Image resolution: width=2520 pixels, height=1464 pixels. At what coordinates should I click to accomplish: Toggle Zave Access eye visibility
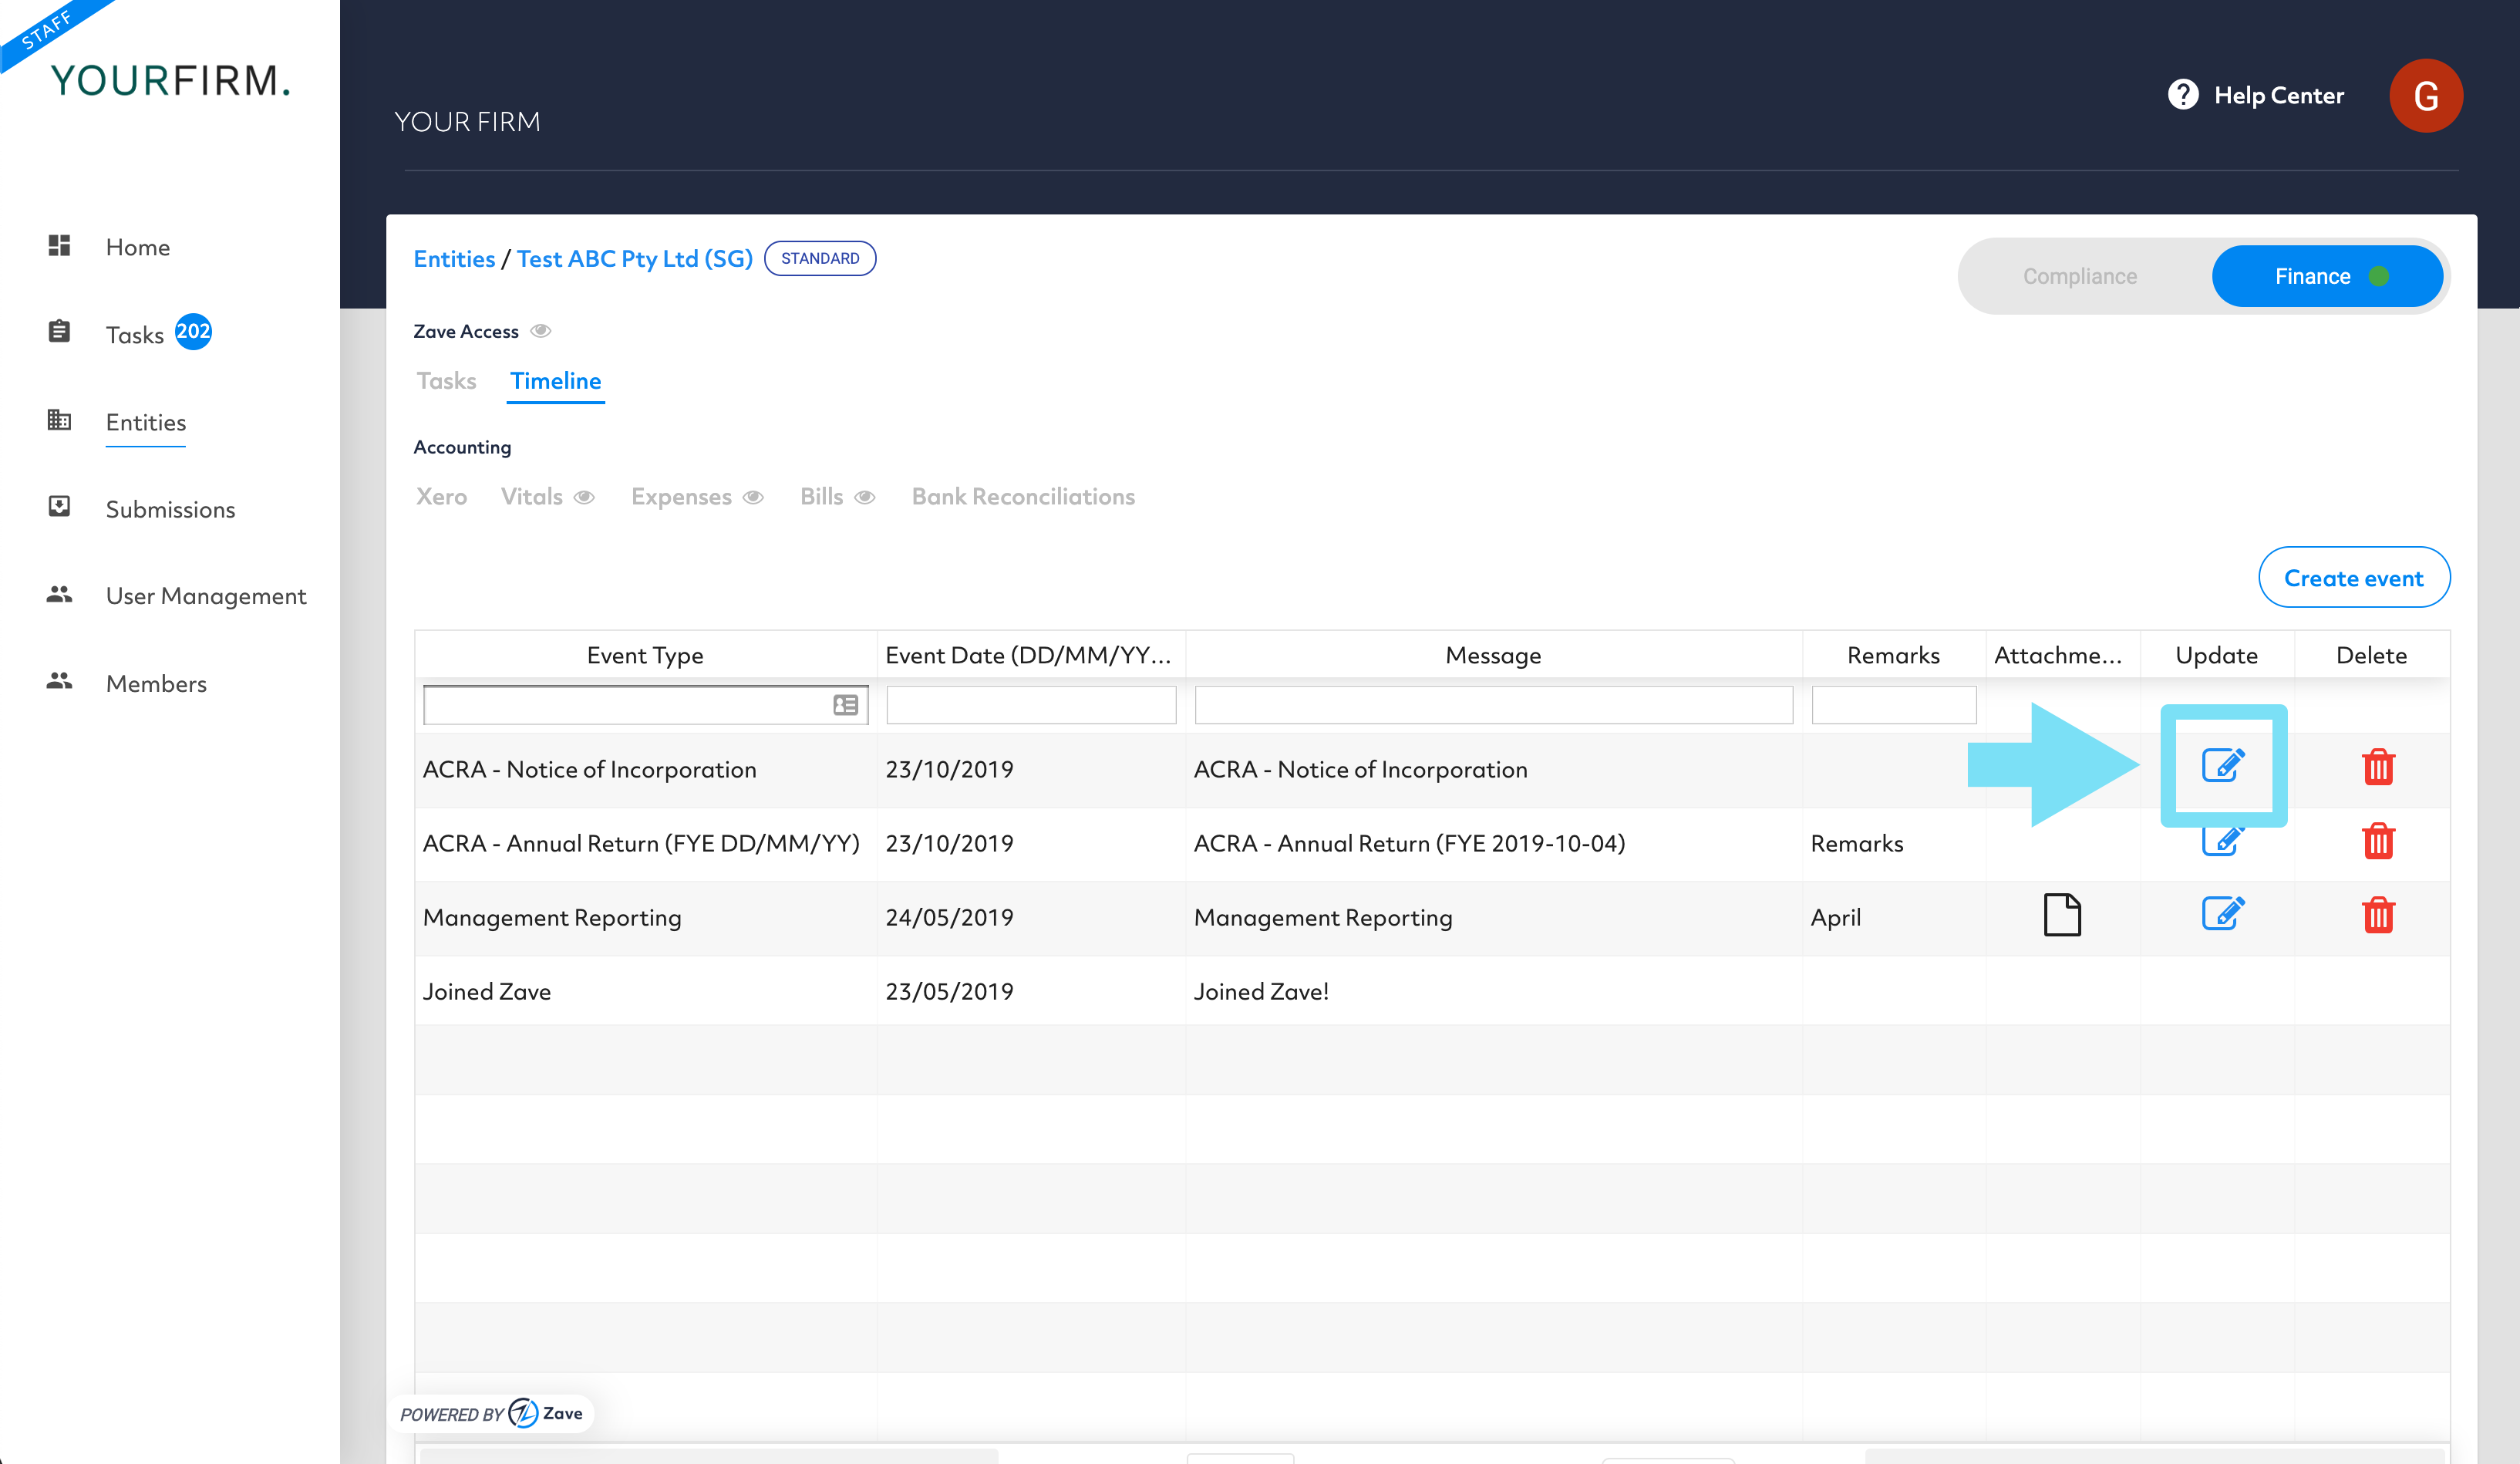coord(541,331)
